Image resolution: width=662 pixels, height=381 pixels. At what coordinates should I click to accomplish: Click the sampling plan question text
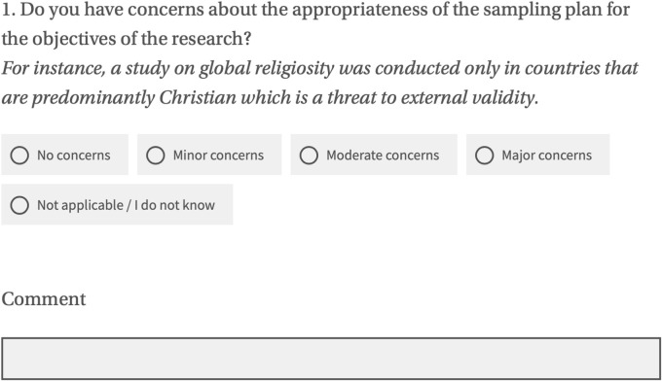(315, 24)
